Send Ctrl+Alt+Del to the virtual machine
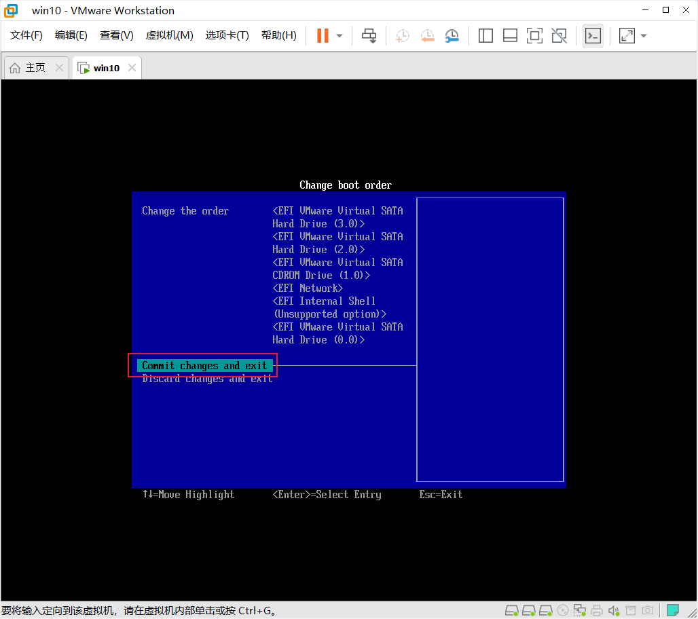Image resolution: width=698 pixels, height=619 pixels. pos(369,35)
